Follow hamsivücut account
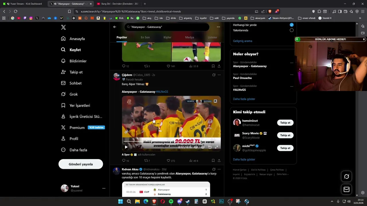 point(285,123)
